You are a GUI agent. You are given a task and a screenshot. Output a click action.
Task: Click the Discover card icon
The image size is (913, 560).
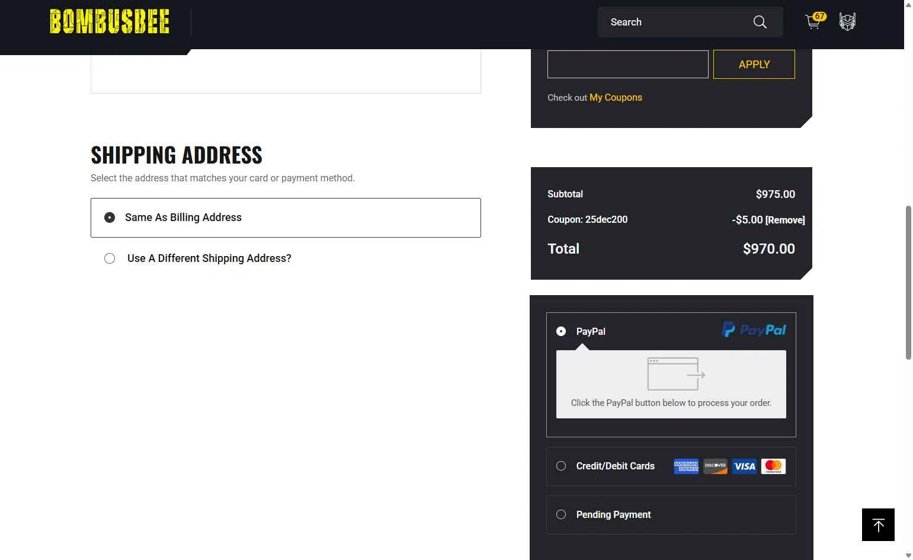[715, 466]
